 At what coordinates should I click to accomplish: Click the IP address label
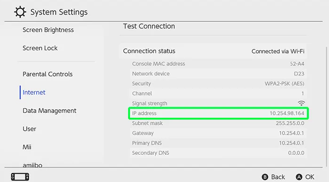144,113
